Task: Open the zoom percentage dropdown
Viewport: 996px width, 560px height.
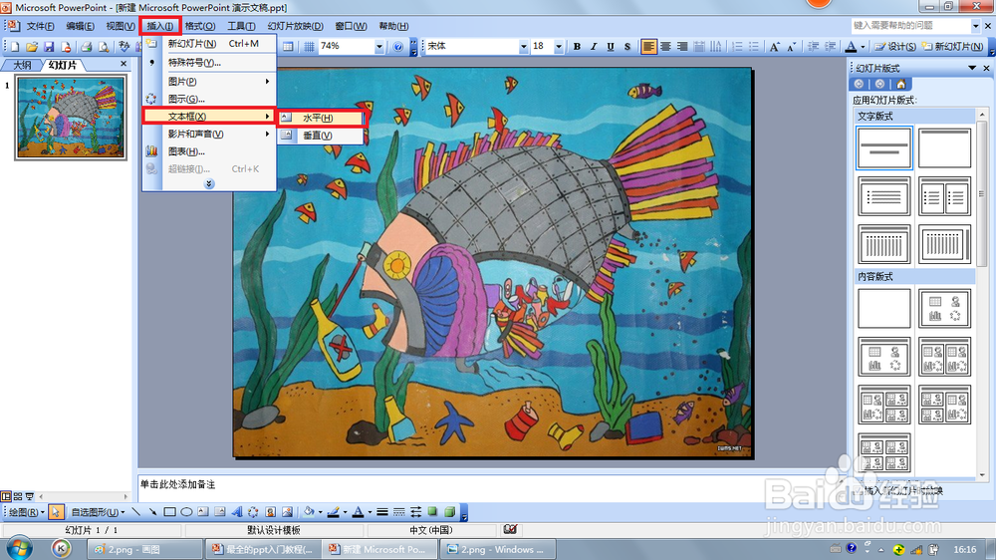Action: pyautogui.click(x=379, y=47)
